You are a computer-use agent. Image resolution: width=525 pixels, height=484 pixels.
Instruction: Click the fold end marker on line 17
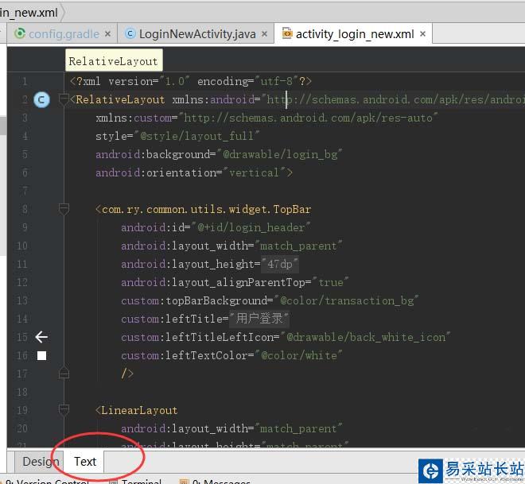coord(64,373)
